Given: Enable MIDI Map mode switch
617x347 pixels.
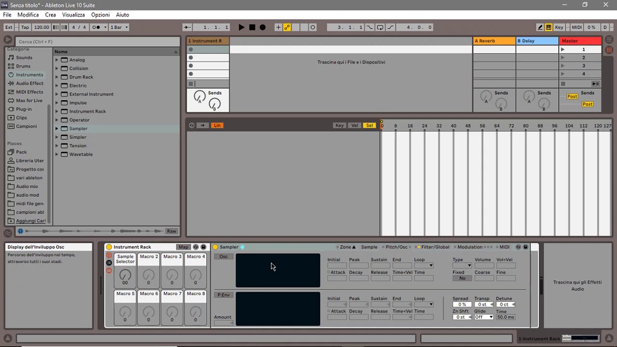Looking at the screenshot, I should pyautogui.click(x=577, y=27).
